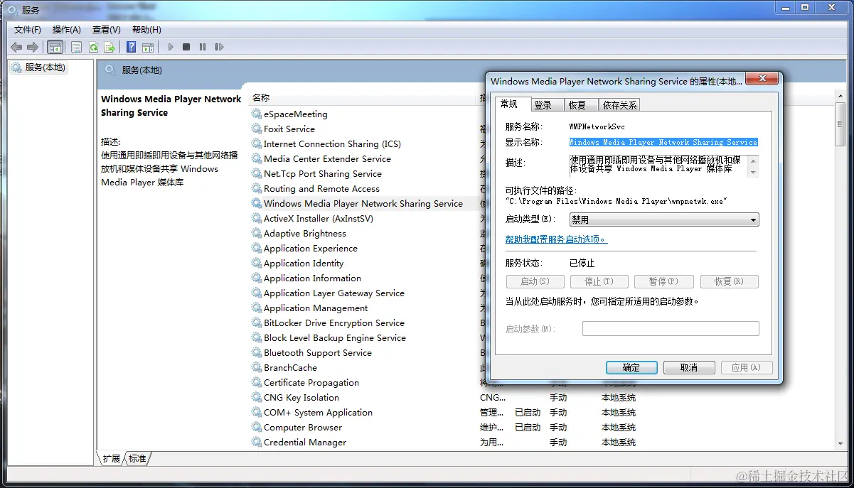Click the gear icon beside Media Center Extender Service

coord(257,158)
